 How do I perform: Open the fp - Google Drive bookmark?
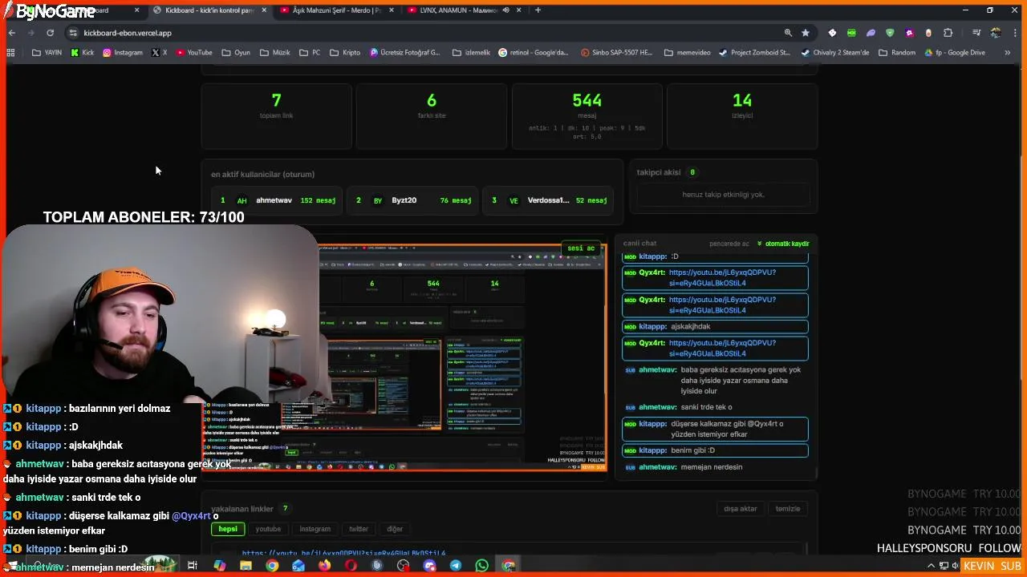[954, 53]
